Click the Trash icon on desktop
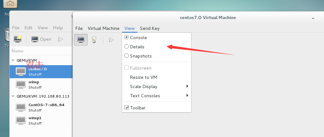The height and width of the screenshot is (137, 324). tap(7, 35)
